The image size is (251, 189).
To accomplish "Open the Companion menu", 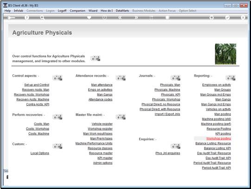I will point(77,11).
